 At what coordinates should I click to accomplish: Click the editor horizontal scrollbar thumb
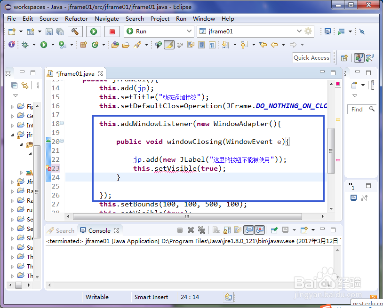point(187,216)
